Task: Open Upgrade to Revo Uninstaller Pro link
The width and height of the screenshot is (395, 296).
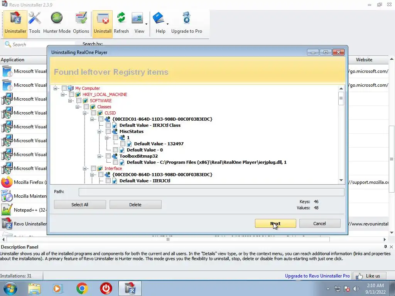Action: [x=317, y=276]
